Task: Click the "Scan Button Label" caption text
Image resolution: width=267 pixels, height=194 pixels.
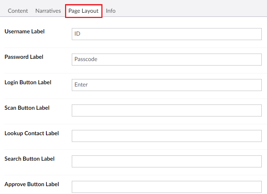Action: point(27,108)
